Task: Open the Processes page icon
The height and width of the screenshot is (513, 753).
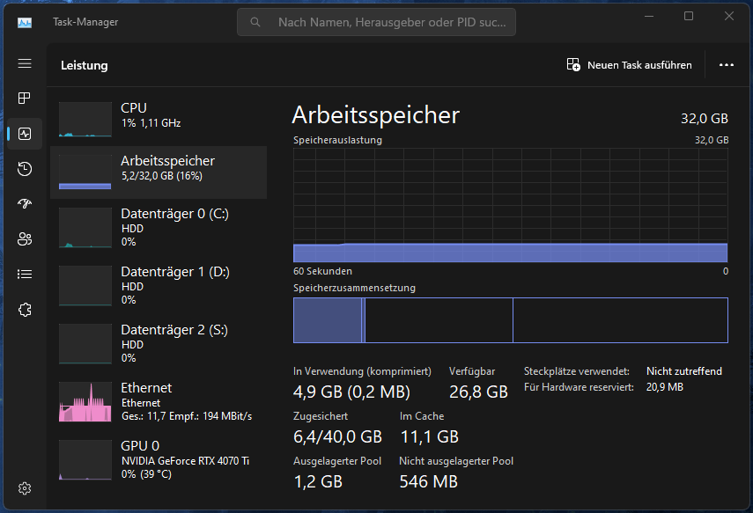Action: (25, 99)
